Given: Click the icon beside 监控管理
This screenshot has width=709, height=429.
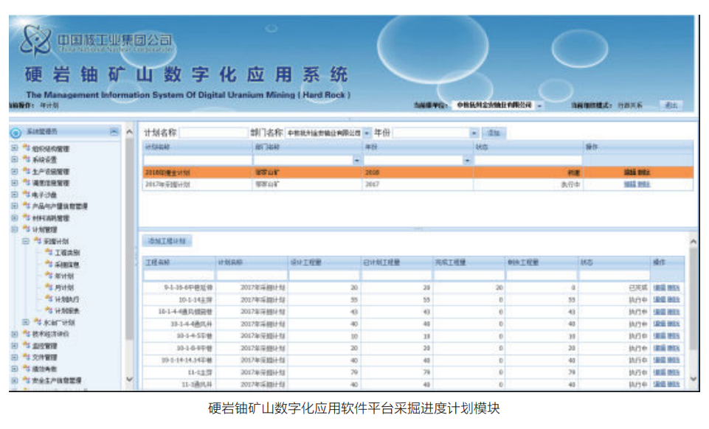Looking at the screenshot, I should point(27,346).
